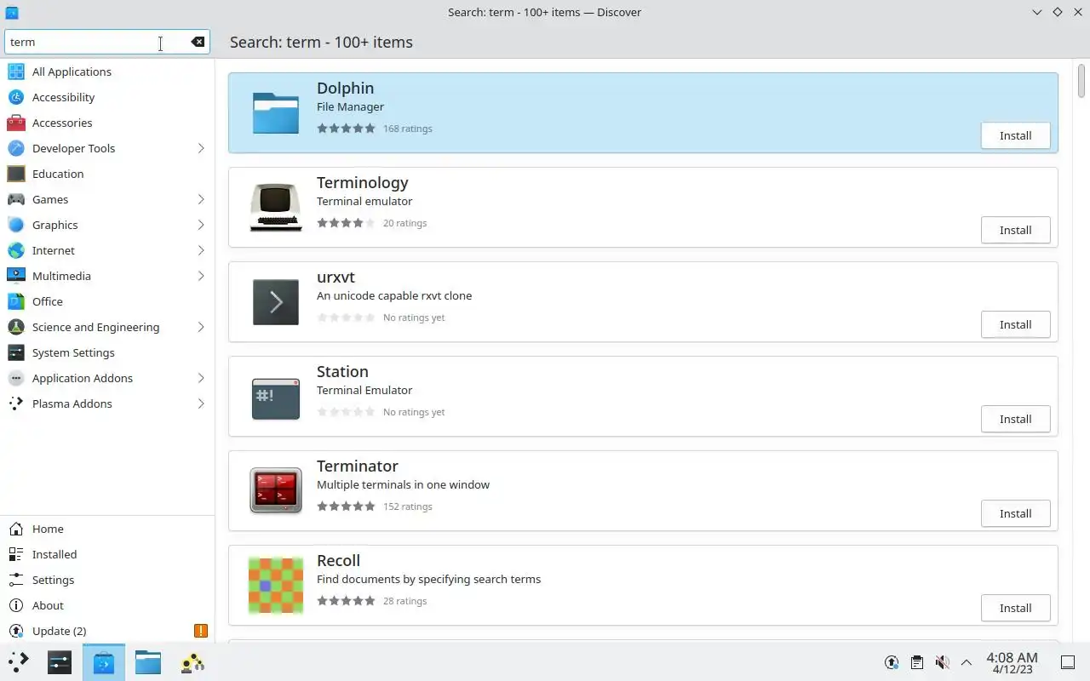Open the application launcher in taskbar

click(x=19, y=661)
